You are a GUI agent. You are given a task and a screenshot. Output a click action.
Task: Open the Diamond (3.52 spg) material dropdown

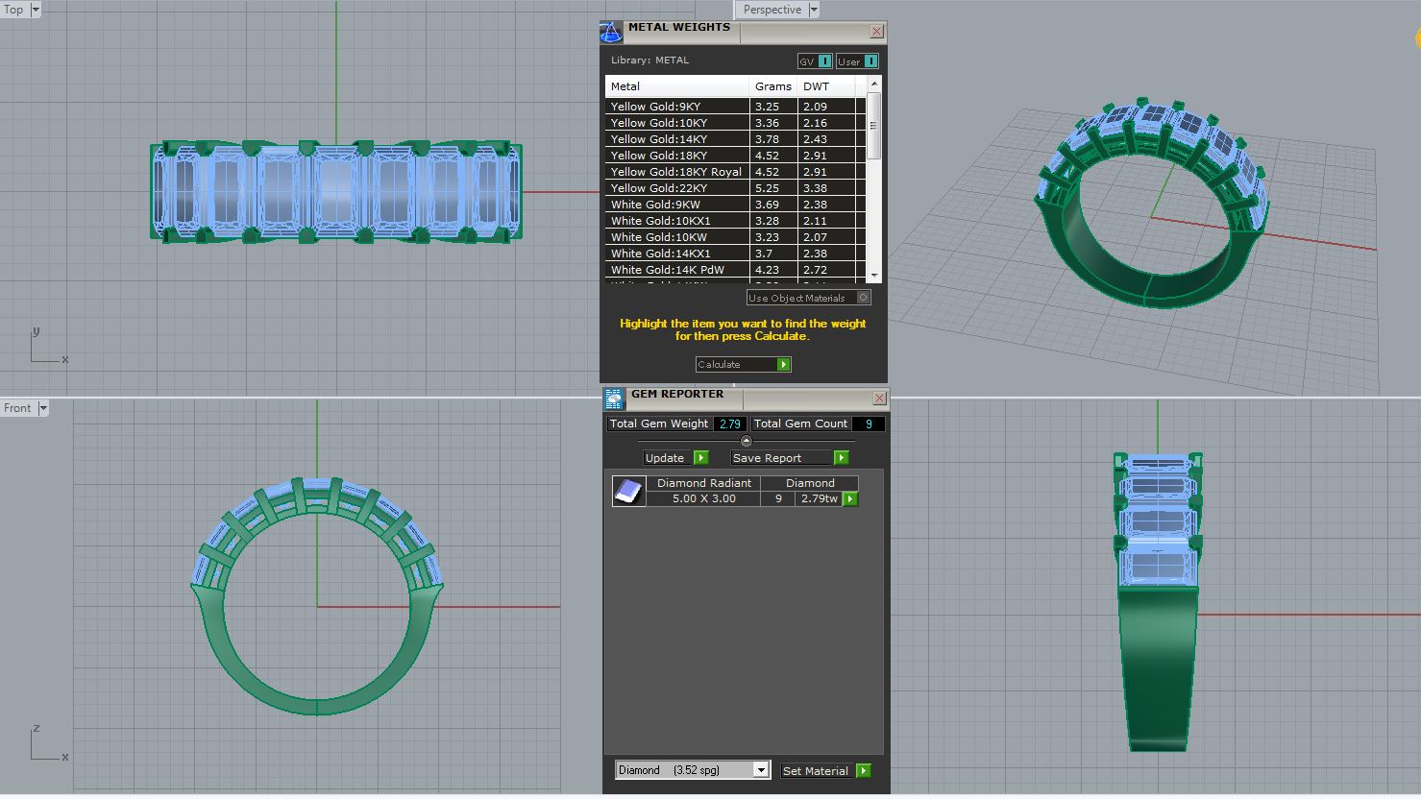pyautogui.click(x=761, y=770)
